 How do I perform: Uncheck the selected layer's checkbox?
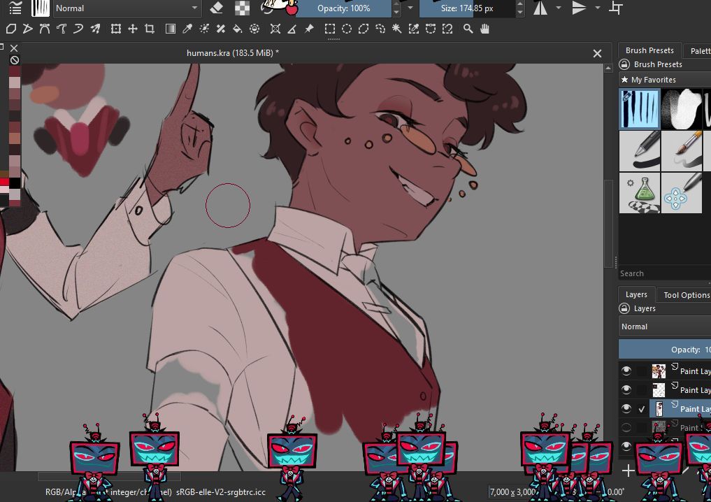[x=642, y=409]
